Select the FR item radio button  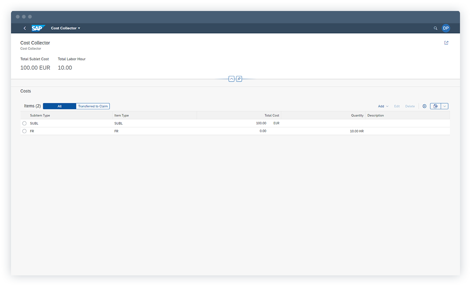coord(24,131)
